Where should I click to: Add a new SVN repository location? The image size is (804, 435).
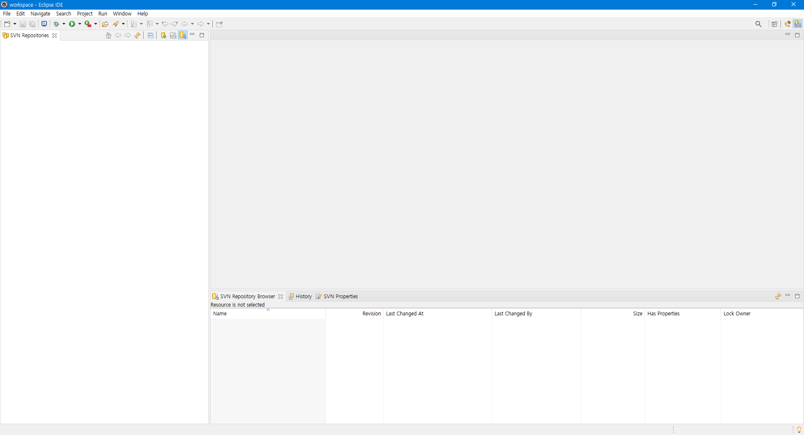pyautogui.click(x=164, y=36)
